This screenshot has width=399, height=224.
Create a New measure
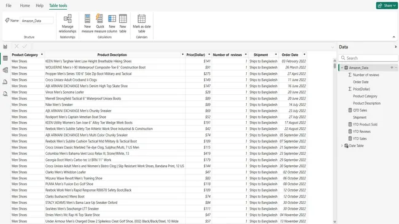[87, 23]
